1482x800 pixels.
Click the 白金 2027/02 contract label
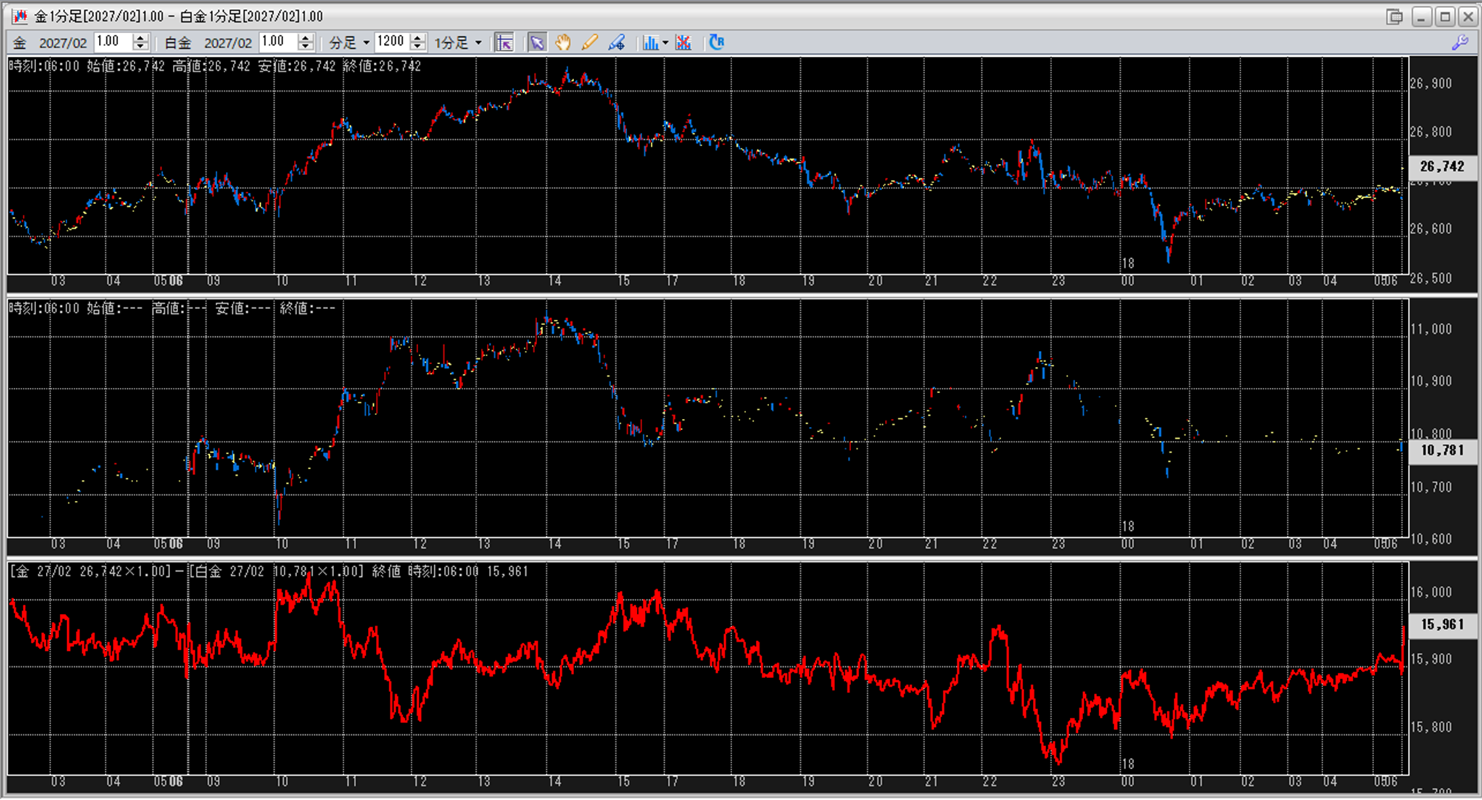click(208, 43)
